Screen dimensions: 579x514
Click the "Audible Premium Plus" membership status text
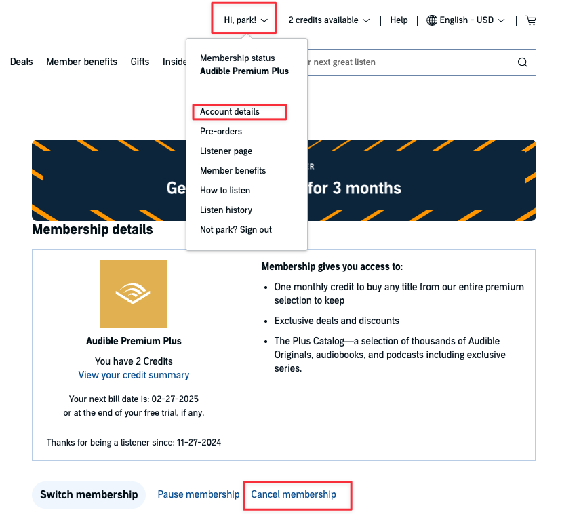point(244,71)
